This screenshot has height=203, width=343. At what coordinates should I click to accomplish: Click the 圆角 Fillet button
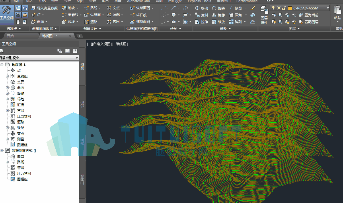[x=235, y=15]
